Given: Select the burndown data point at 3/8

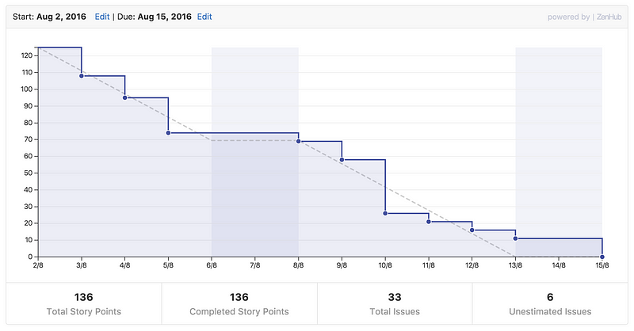Looking at the screenshot, I should (82, 76).
